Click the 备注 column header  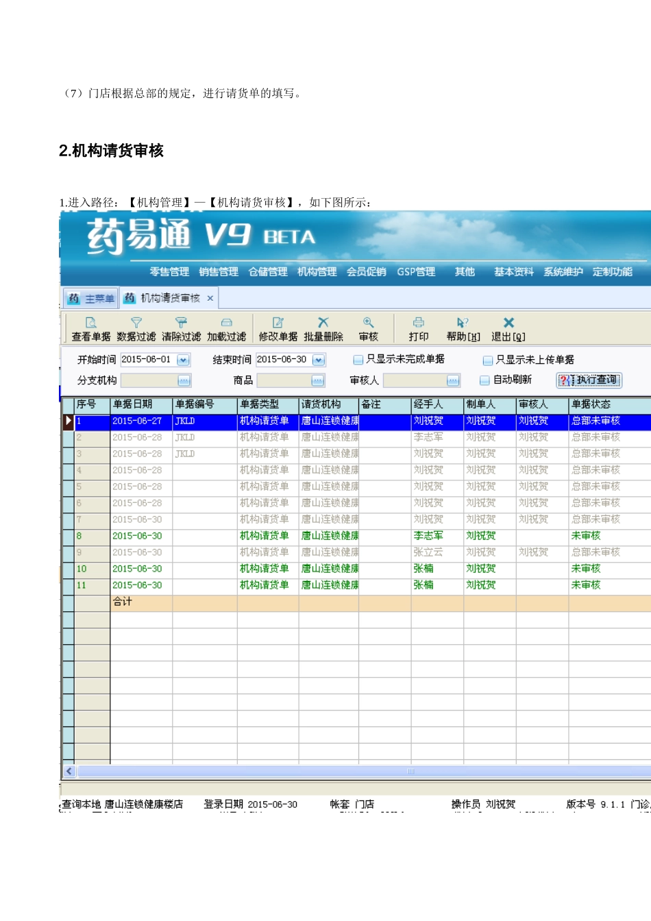(384, 404)
